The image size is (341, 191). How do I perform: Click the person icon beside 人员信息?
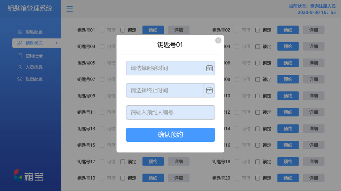click(20, 67)
